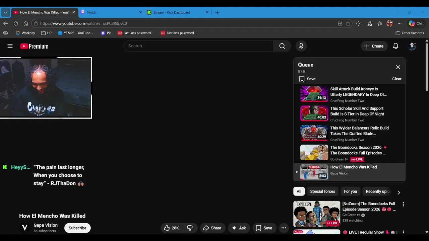Go back in browser history
This screenshot has height=241, width=429.
pyautogui.click(x=5, y=23)
